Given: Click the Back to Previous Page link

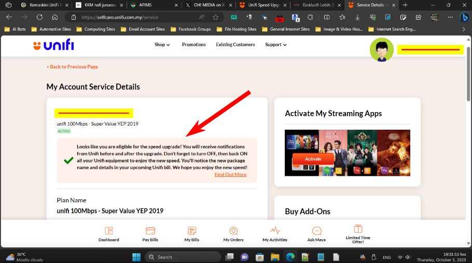Looking at the screenshot, I should click(x=72, y=67).
